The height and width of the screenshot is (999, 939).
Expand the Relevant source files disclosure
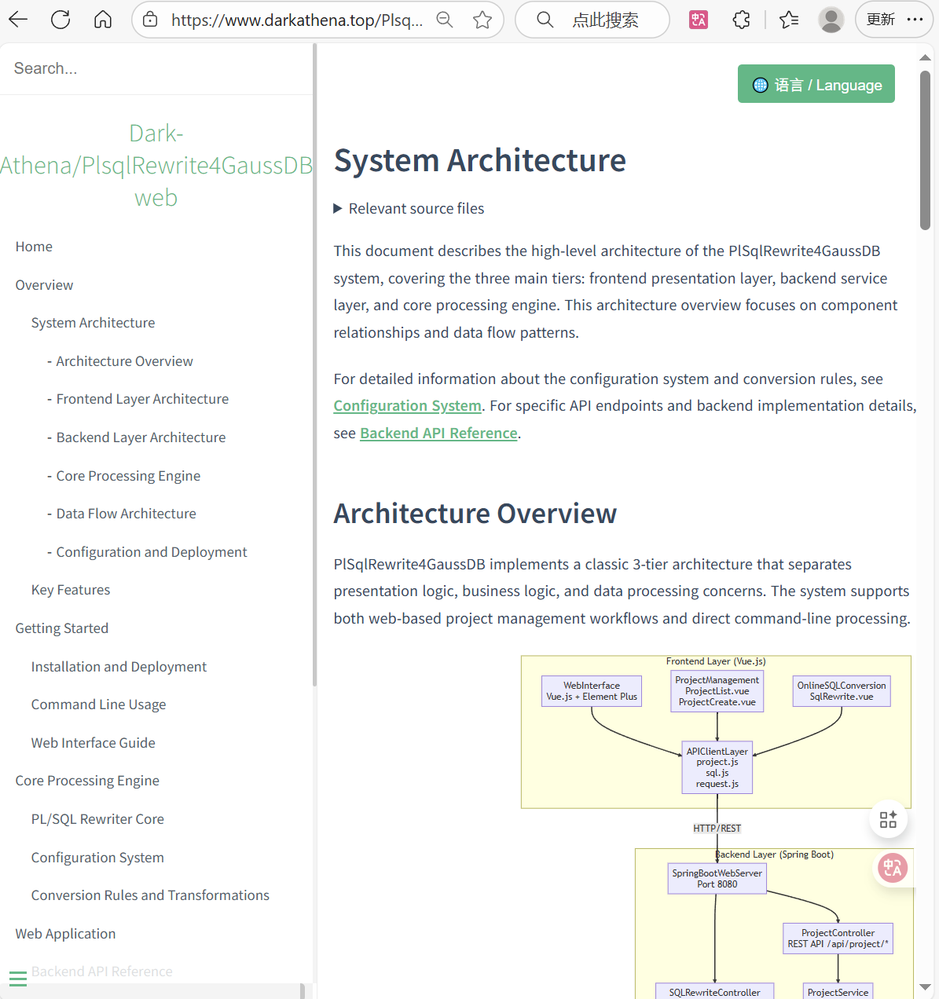(x=409, y=208)
